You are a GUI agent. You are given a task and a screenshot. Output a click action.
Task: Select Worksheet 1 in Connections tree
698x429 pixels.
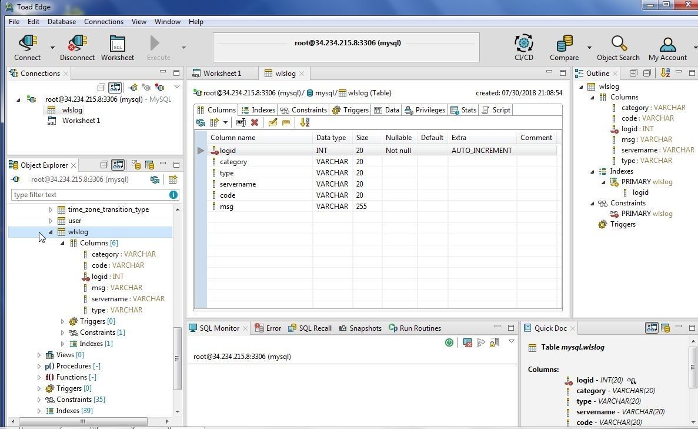(81, 121)
